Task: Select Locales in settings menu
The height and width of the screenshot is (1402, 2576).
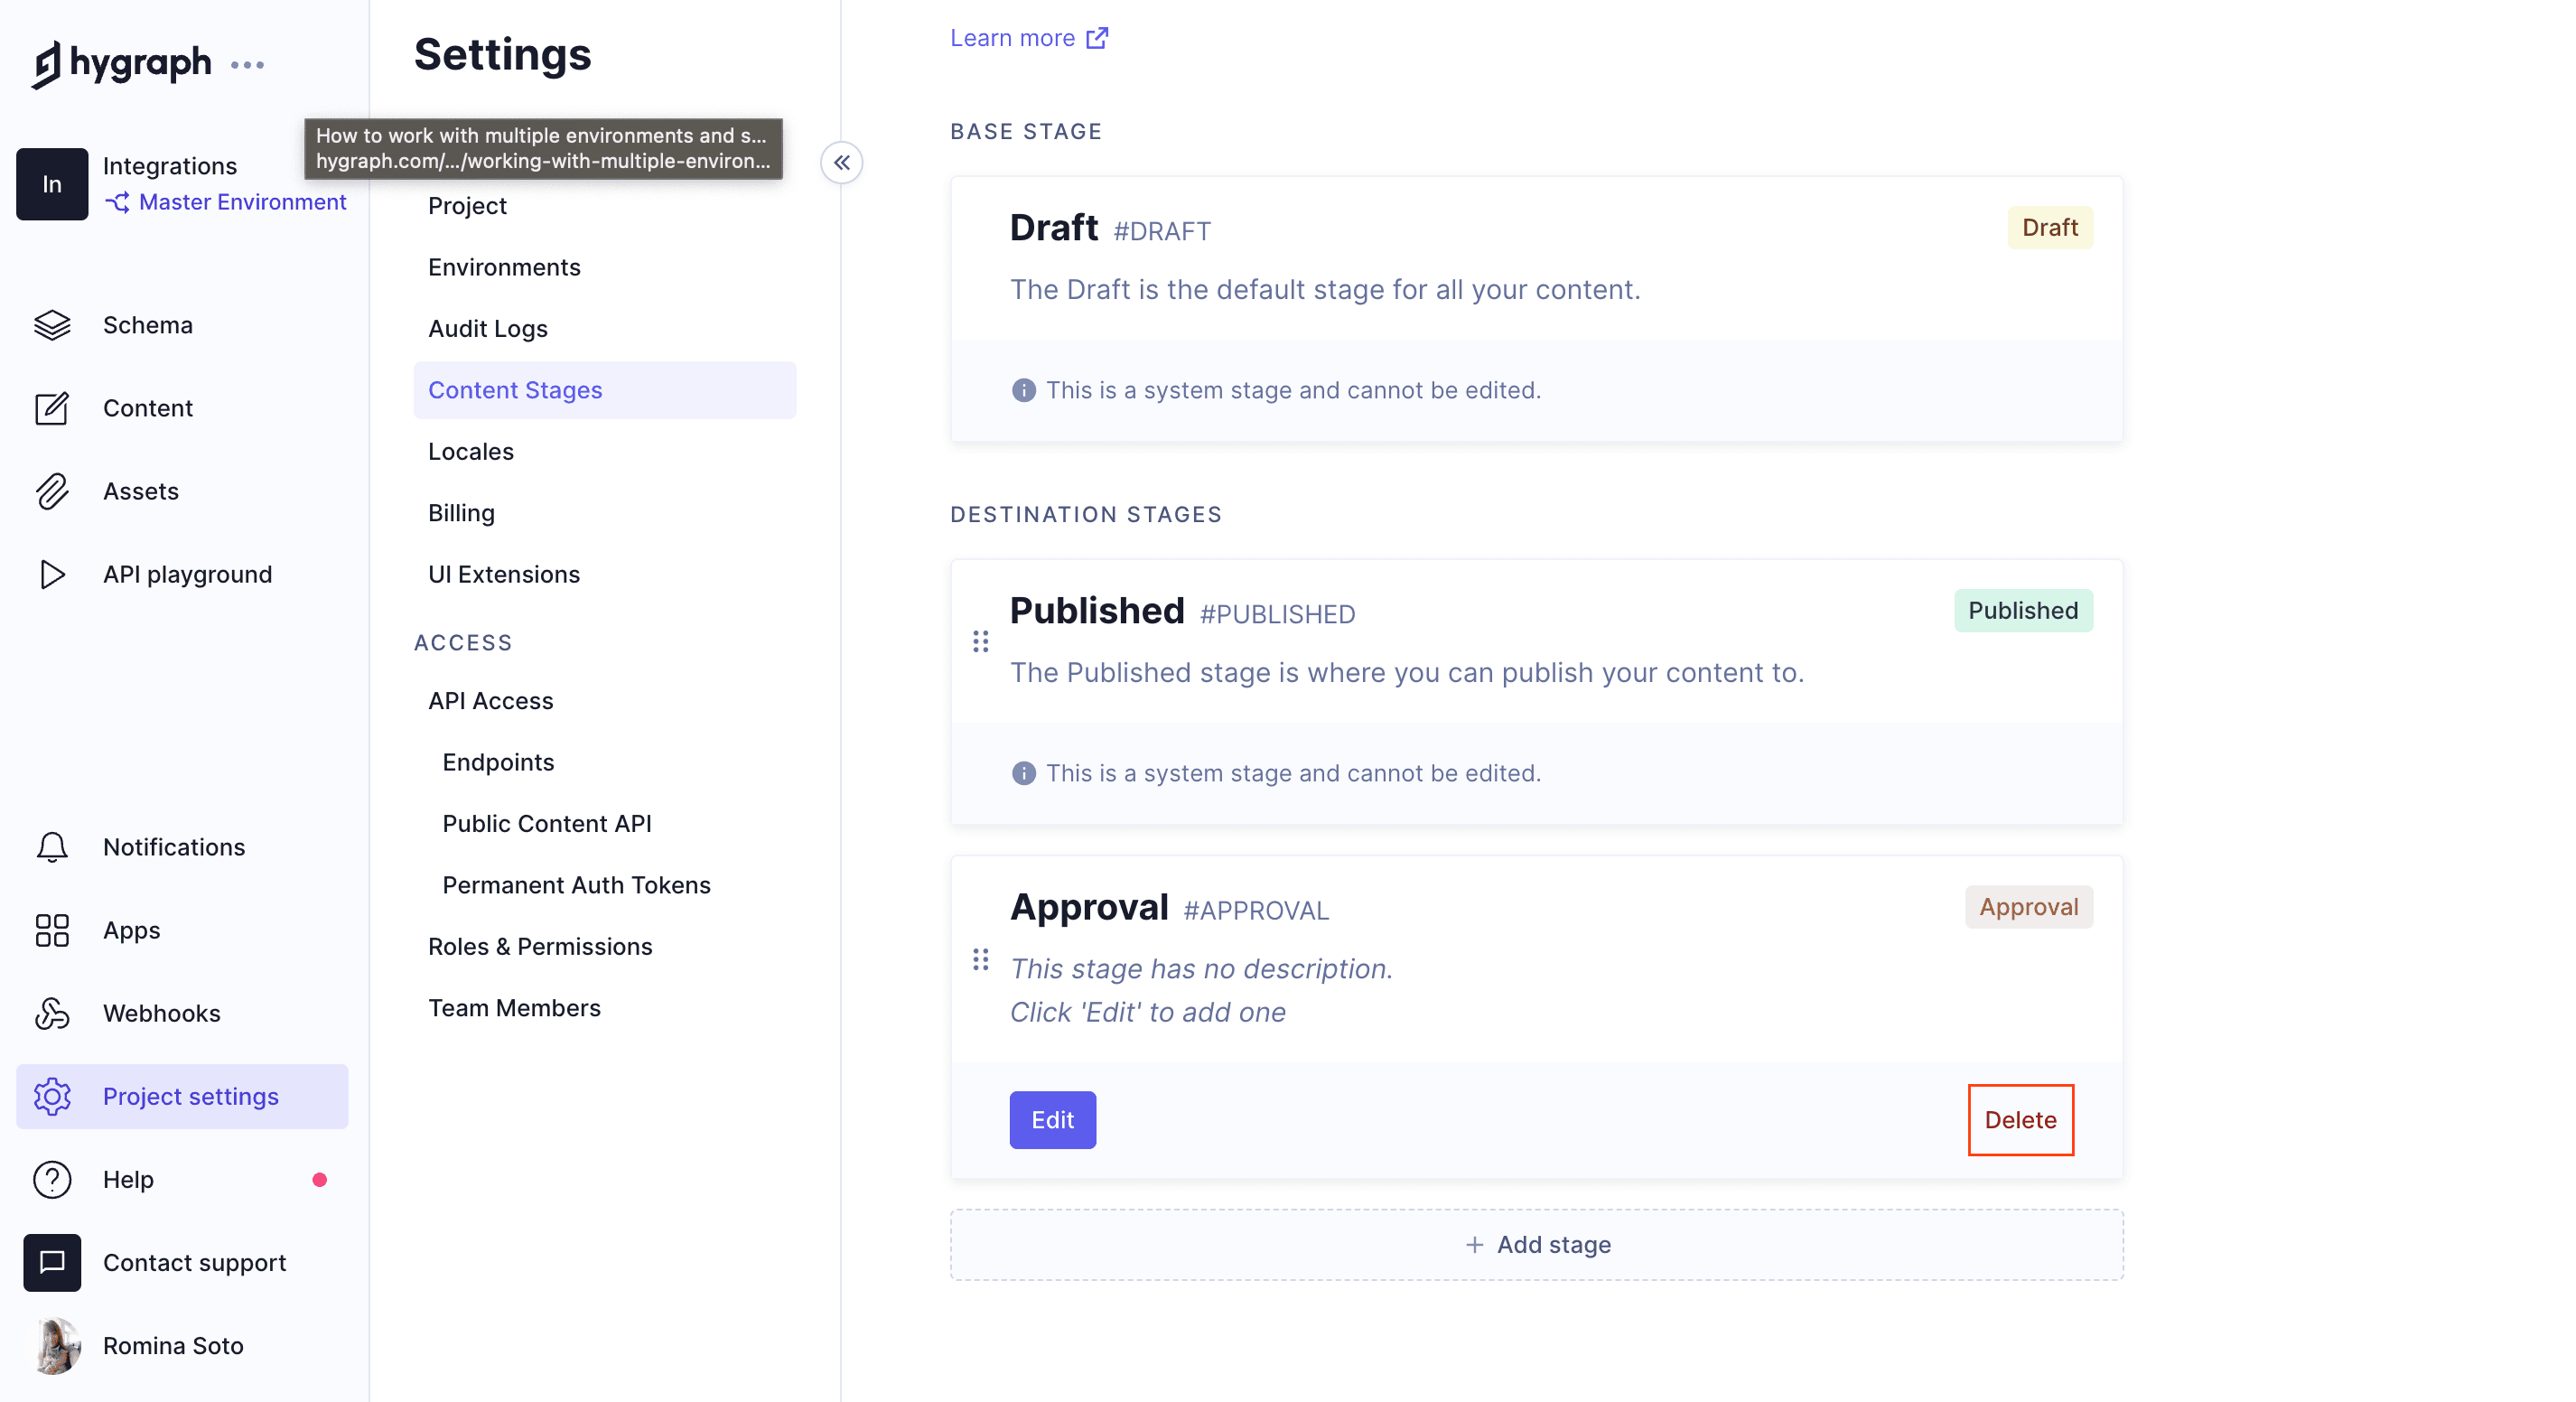Action: (470, 451)
